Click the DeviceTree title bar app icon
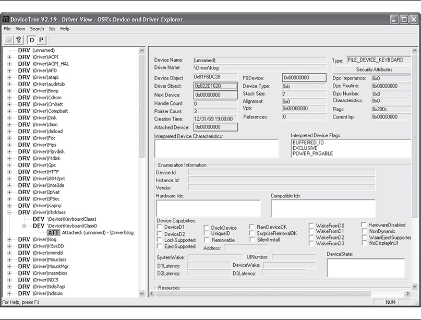The image size is (421, 320). [6, 19]
